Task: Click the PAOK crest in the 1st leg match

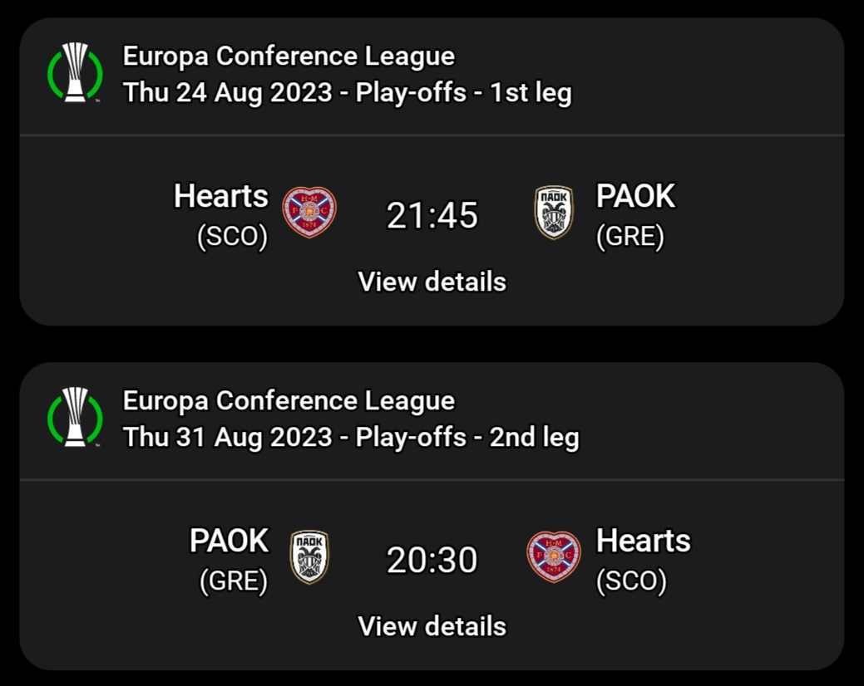Action: [x=554, y=213]
